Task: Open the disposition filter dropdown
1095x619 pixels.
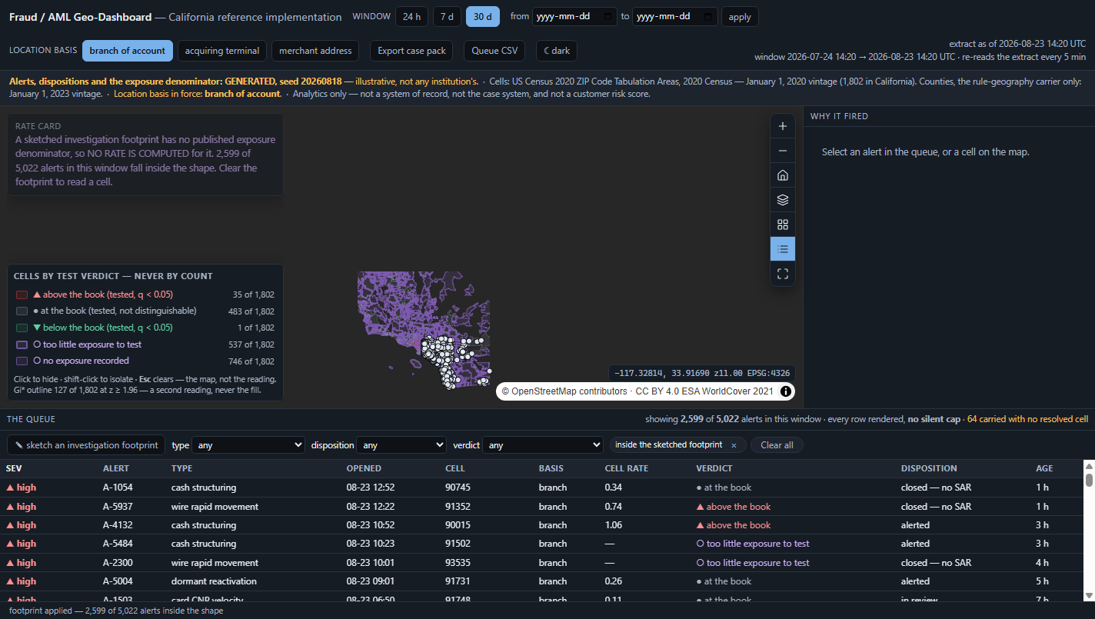Action: [x=401, y=445]
